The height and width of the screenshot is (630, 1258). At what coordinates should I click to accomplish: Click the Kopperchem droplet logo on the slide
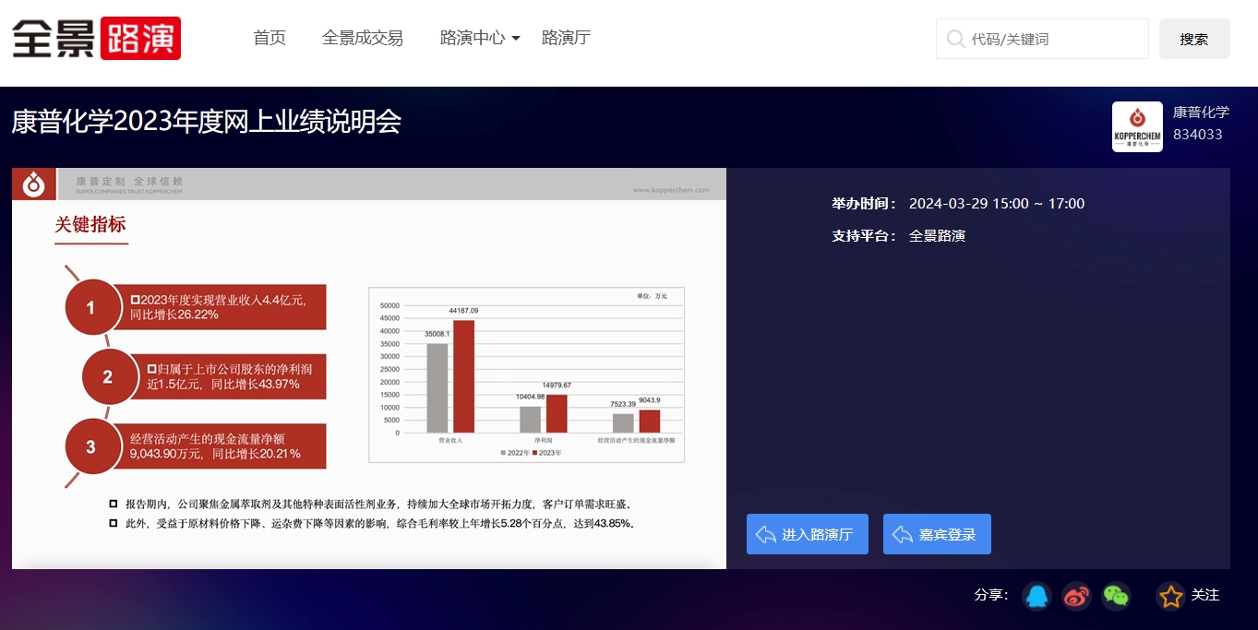(x=33, y=184)
